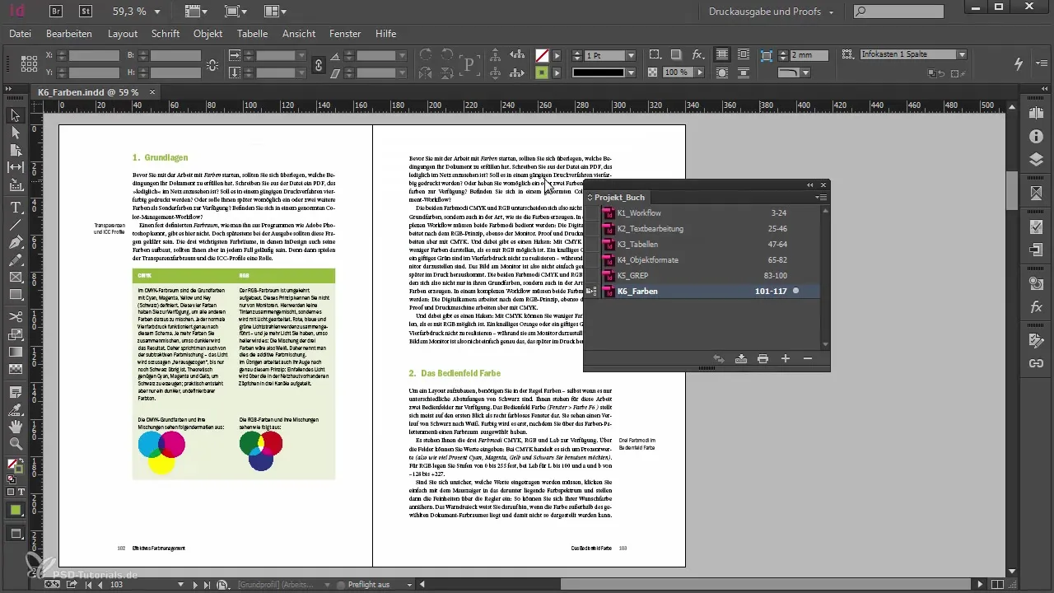The image size is (1054, 593).
Task: Collapse the Projekt_Buch panel with double arrows
Action: (809, 185)
